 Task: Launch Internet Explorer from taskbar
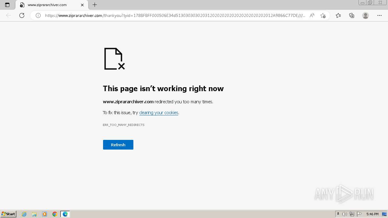(x=24, y=214)
